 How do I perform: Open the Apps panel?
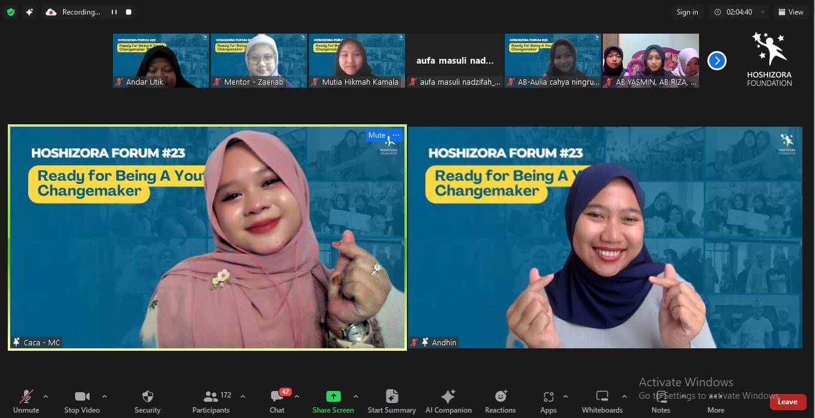[x=548, y=401]
